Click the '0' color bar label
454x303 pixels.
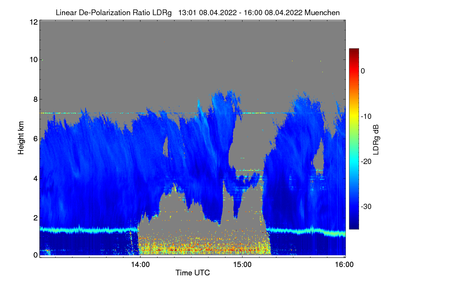tap(363, 71)
